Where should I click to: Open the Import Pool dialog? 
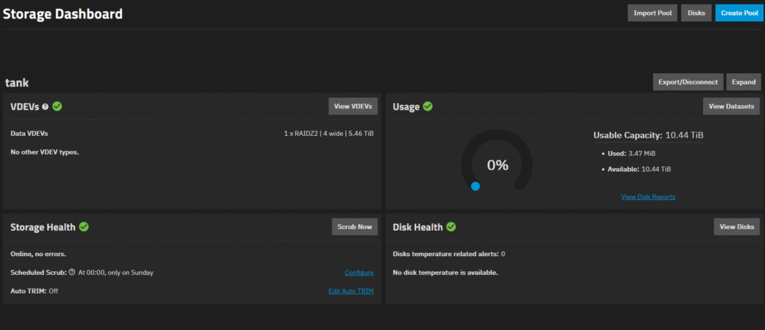(x=652, y=13)
